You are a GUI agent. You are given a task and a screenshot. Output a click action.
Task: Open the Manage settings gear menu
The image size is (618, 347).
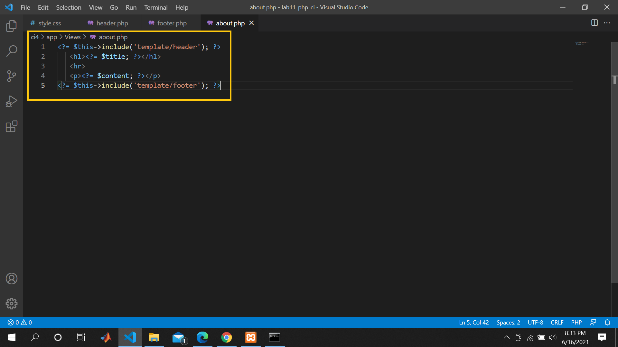(12, 303)
